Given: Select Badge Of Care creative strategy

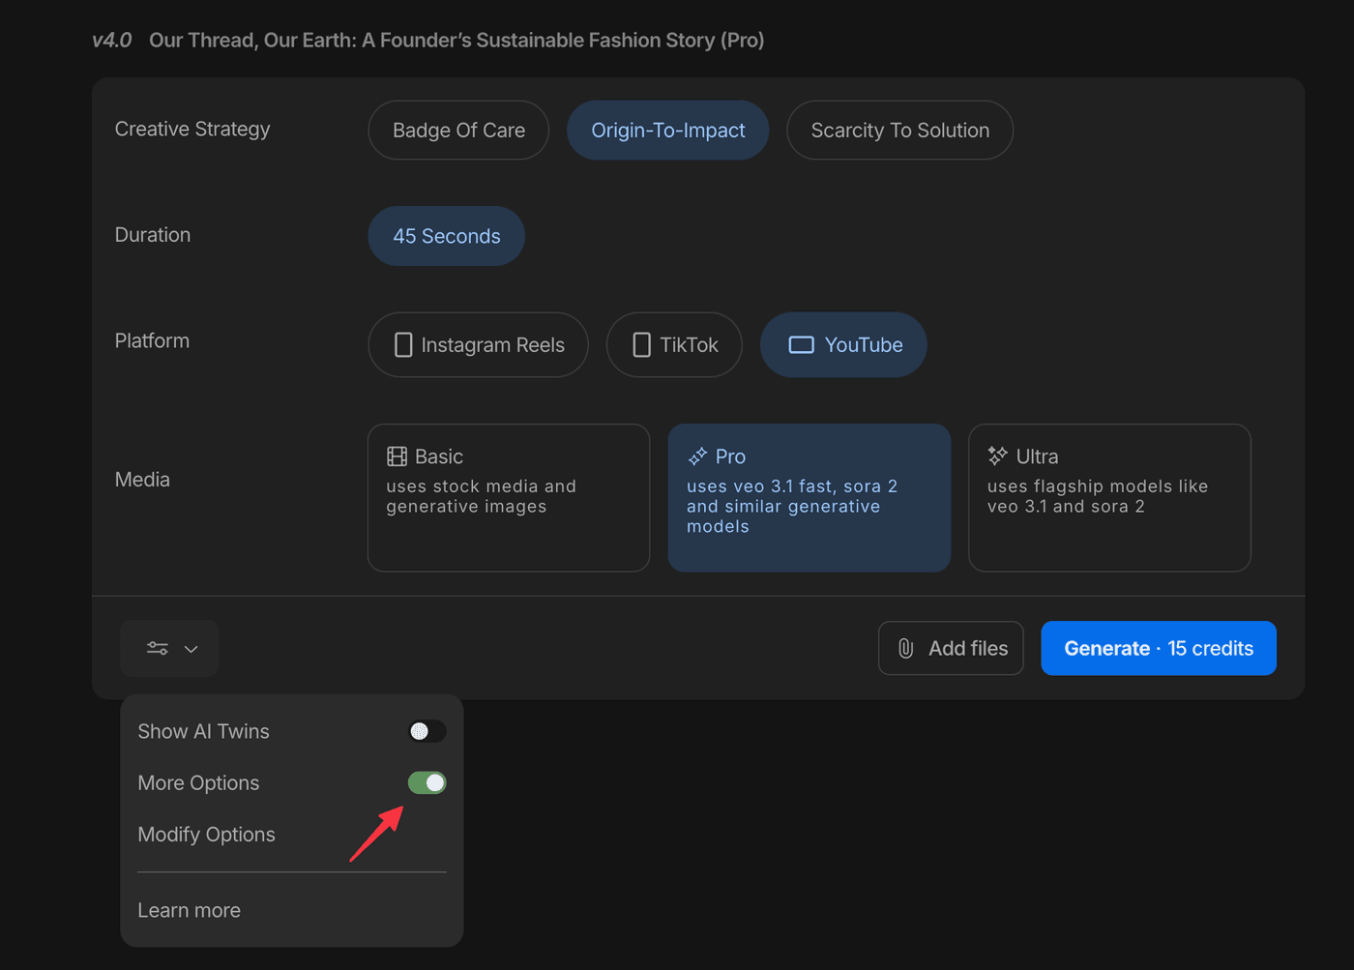Looking at the screenshot, I should click(458, 131).
